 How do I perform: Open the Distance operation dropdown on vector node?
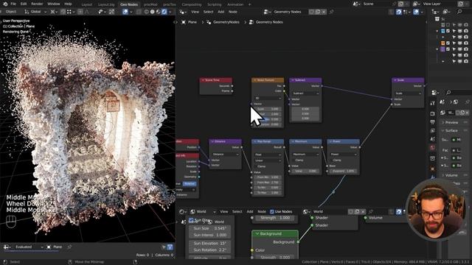[225, 155]
